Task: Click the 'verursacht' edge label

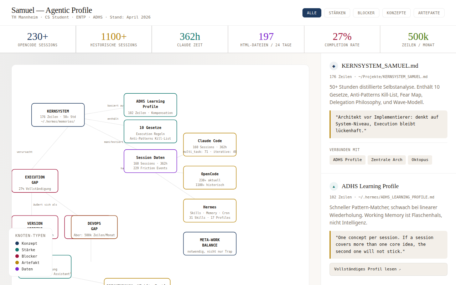Action: coord(25,152)
